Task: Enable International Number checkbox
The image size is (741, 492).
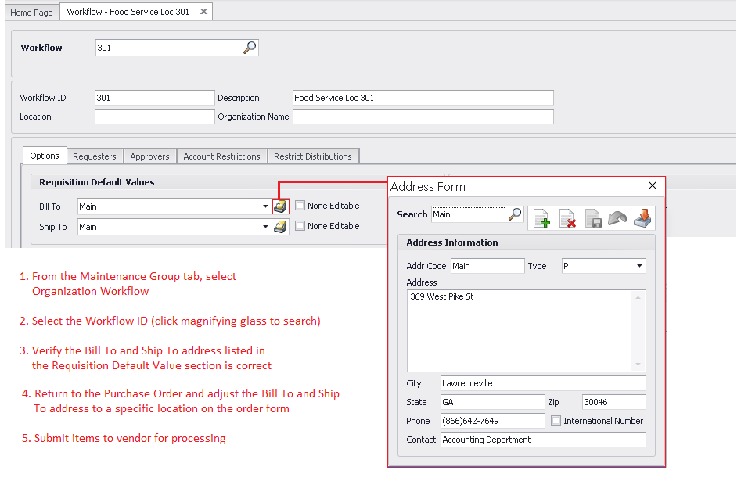Action: point(556,421)
